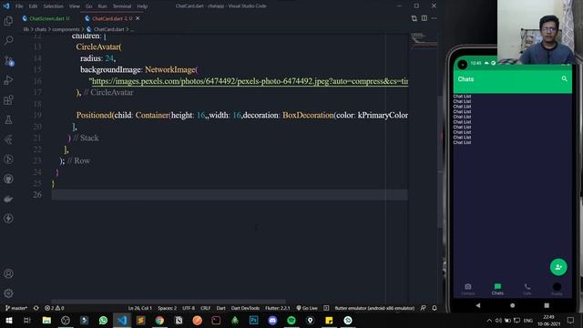Open the Testing flask view
Viewport: 583px width, 328px height.
[8, 119]
